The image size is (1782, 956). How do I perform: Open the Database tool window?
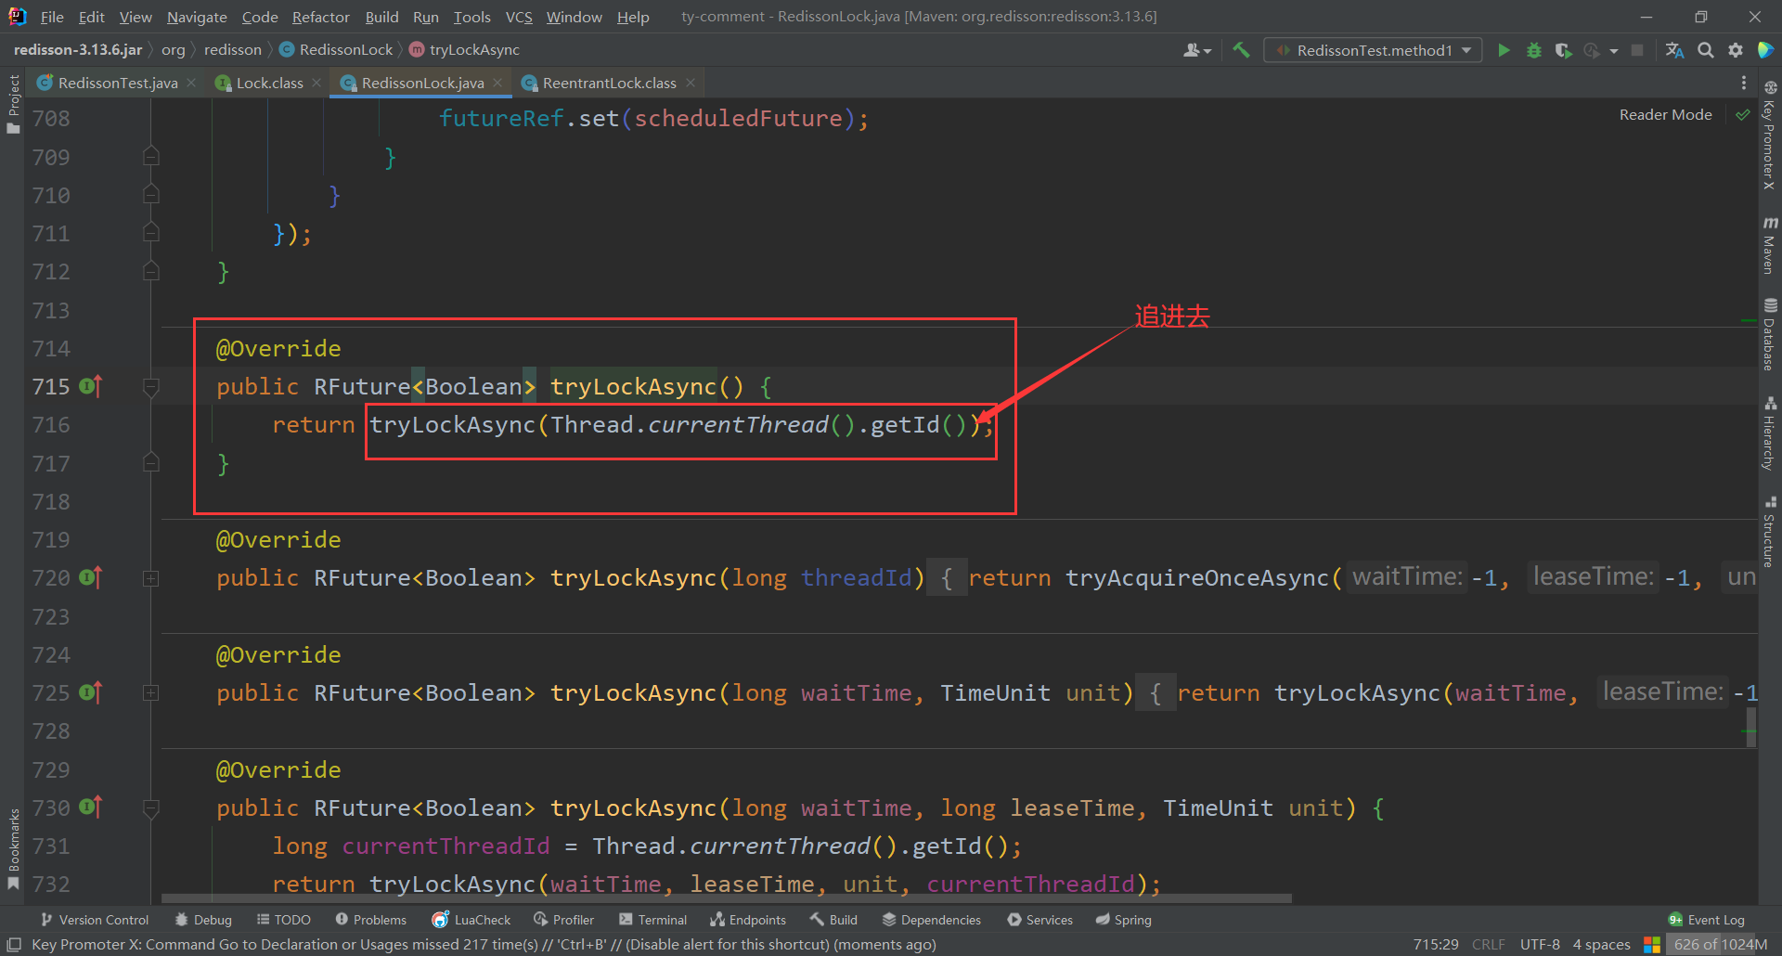click(x=1770, y=334)
